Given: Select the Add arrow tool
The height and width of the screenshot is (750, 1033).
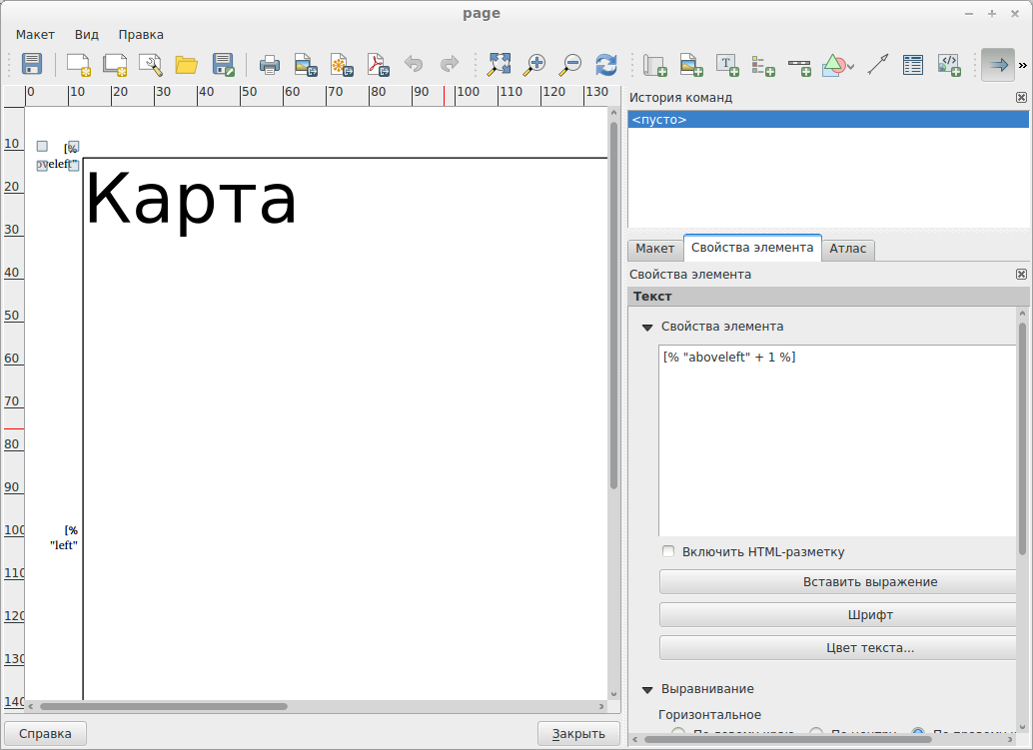Looking at the screenshot, I should click(876, 65).
